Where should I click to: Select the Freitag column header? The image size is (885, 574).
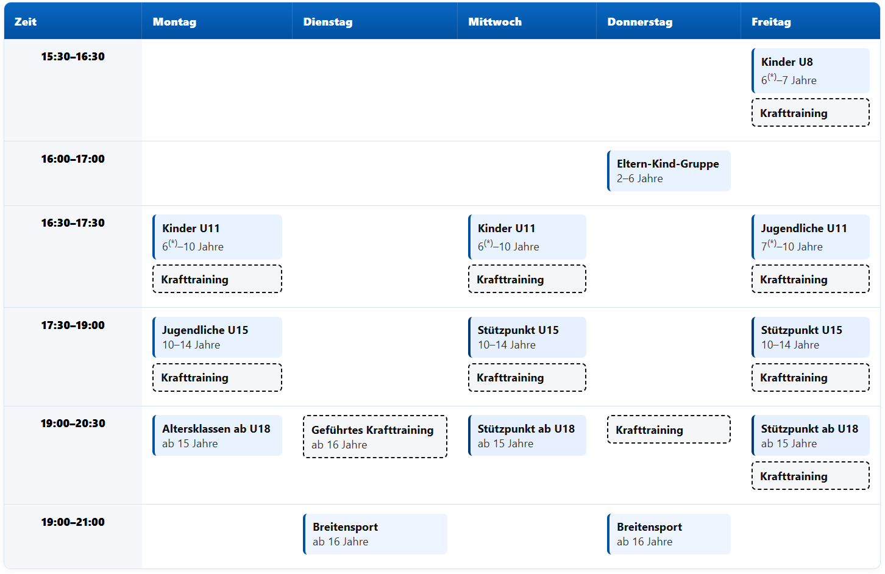[x=771, y=22]
